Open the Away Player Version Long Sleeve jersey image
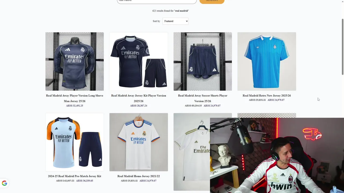Viewport: 344px width, 193px height. pyautogui.click(x=74, y=61)
